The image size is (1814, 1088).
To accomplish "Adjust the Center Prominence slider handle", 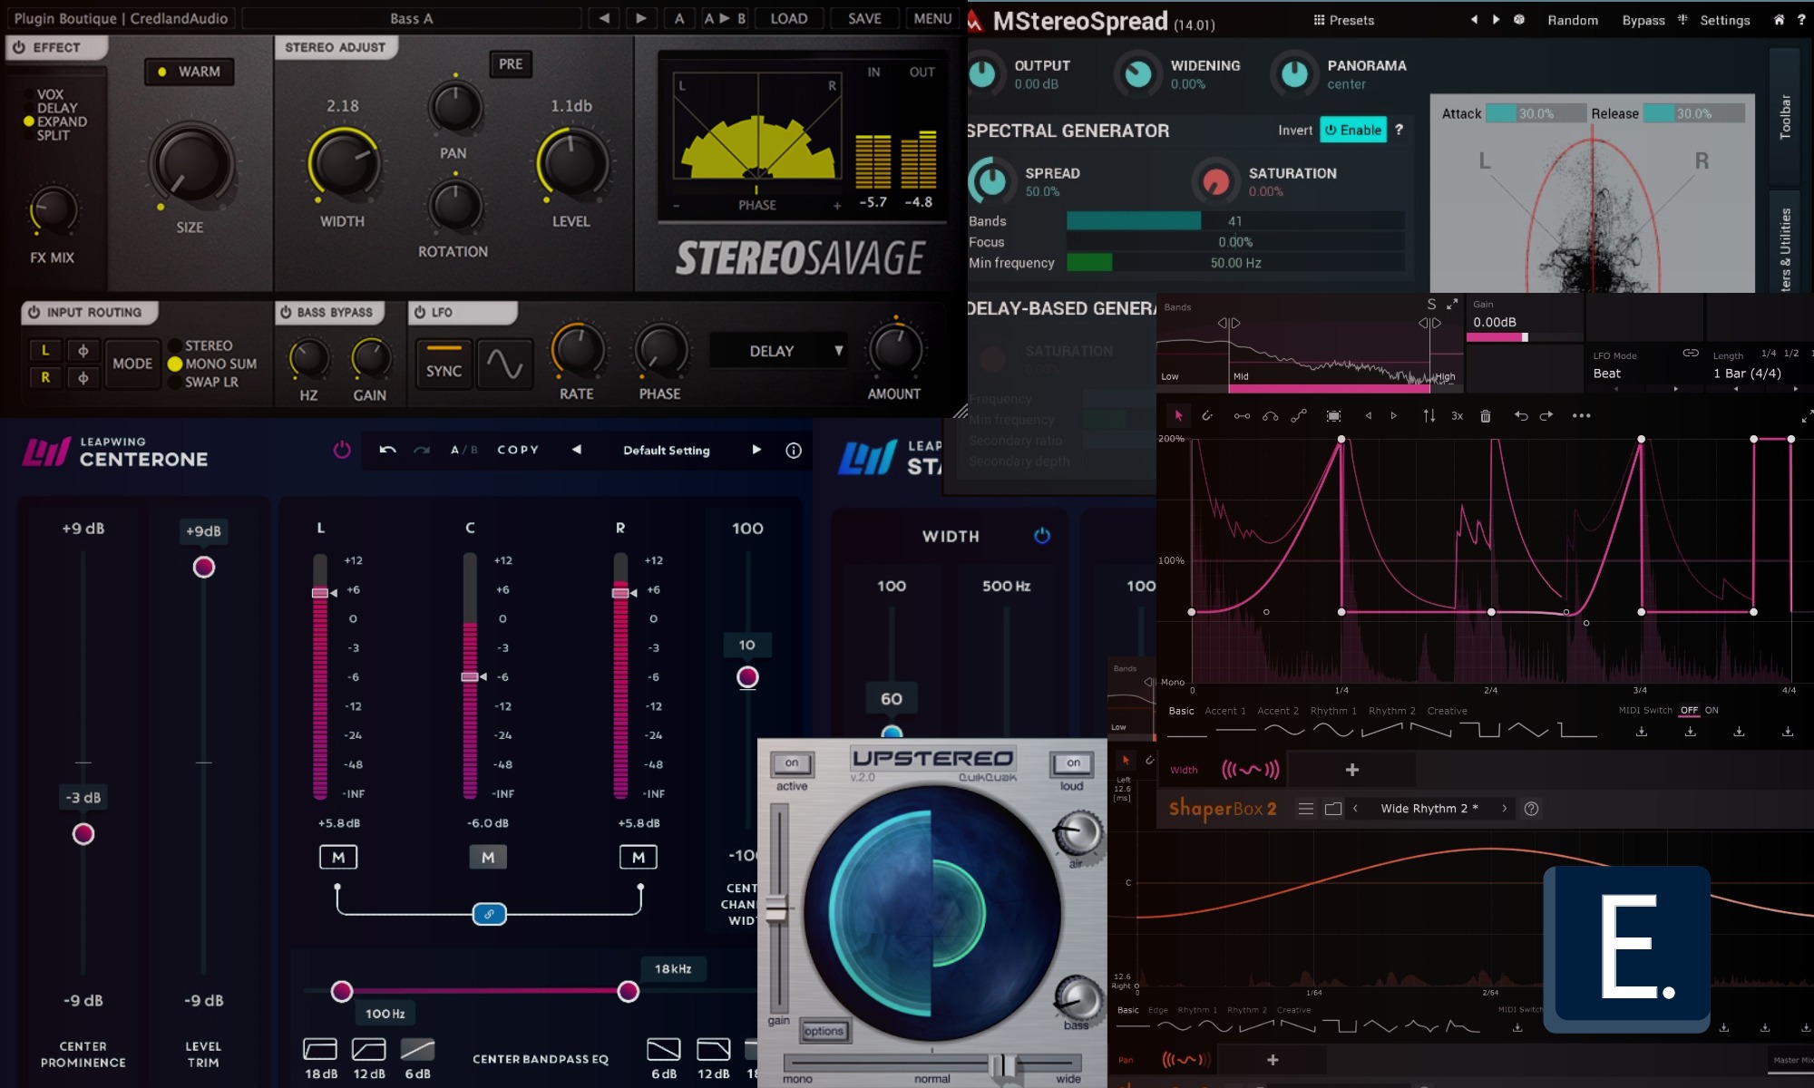I will click(x=83, y=833).
